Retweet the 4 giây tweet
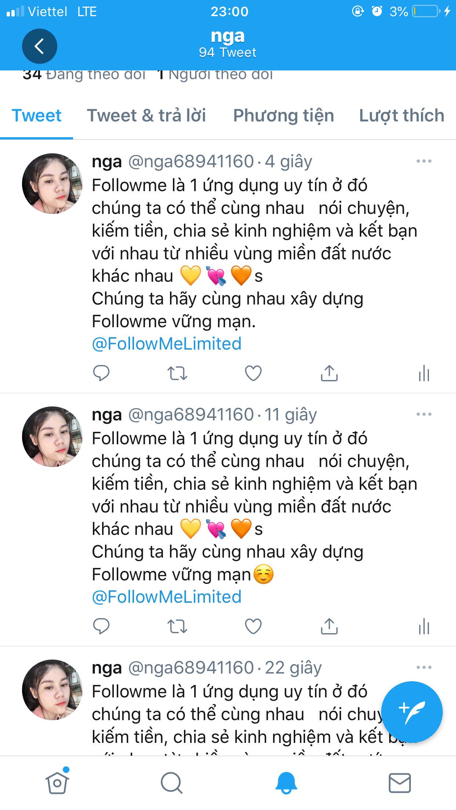Image resolution: width=456 pixels, height=810 pixels. 177,373
